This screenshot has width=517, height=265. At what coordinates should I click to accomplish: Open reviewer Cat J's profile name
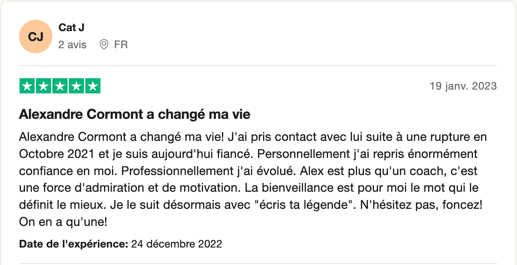(71, 27)
